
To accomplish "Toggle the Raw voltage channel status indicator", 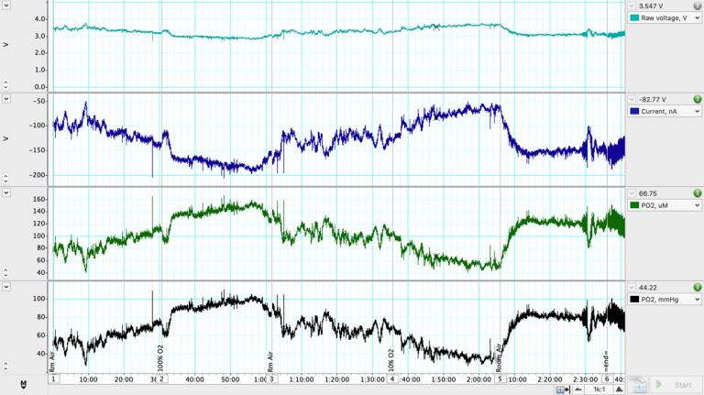I will (x=698, y=5).
